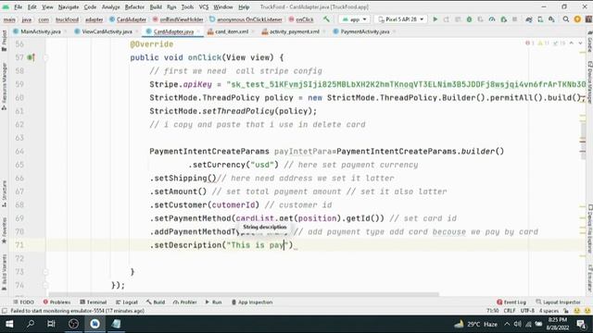Click the Search Everywhere magnifier icon

566,19
